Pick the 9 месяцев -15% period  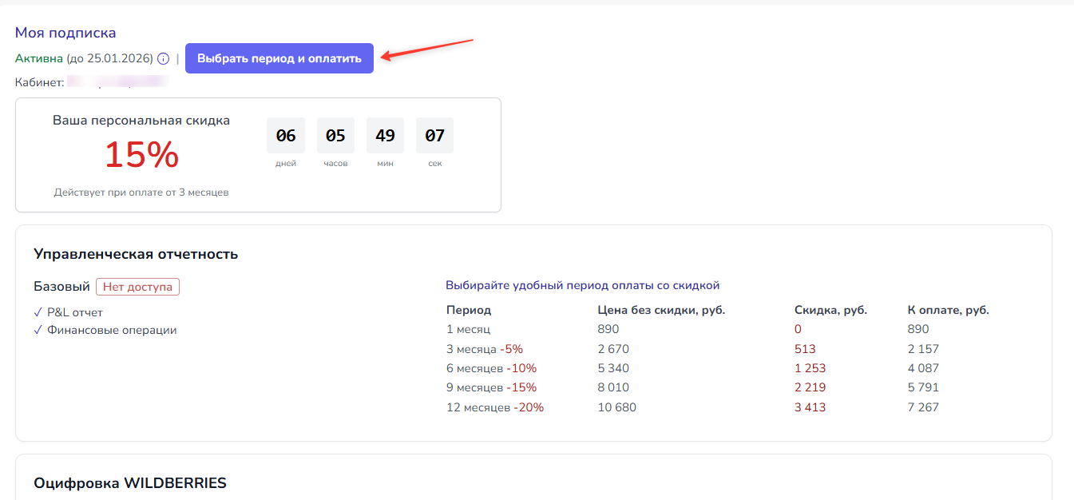[x=491, y=387]
